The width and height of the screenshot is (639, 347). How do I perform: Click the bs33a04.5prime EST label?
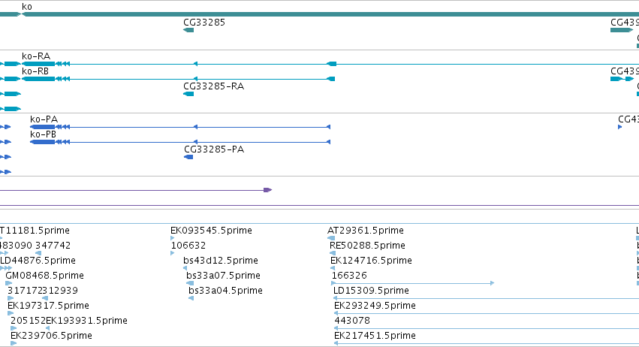225,291
